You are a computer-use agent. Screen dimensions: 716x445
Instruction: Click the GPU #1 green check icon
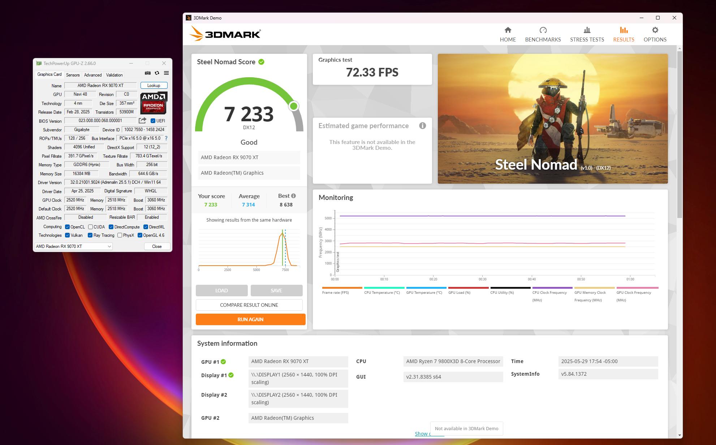tap(223, 362)
